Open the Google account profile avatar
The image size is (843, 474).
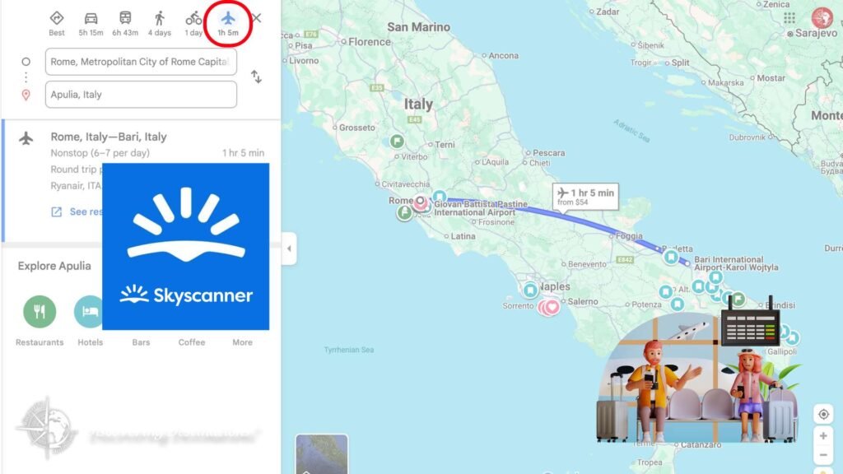[x=822, y=18]
